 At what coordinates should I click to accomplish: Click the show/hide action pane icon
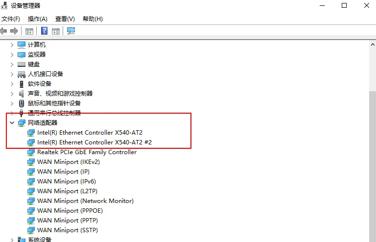(56, 31)
